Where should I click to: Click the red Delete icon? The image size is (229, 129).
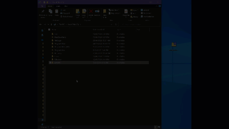pyautogui.click(x=91, y=11)
